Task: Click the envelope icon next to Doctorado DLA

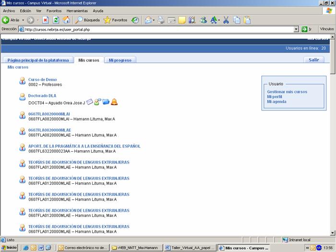Action: (x=89, y=102)
